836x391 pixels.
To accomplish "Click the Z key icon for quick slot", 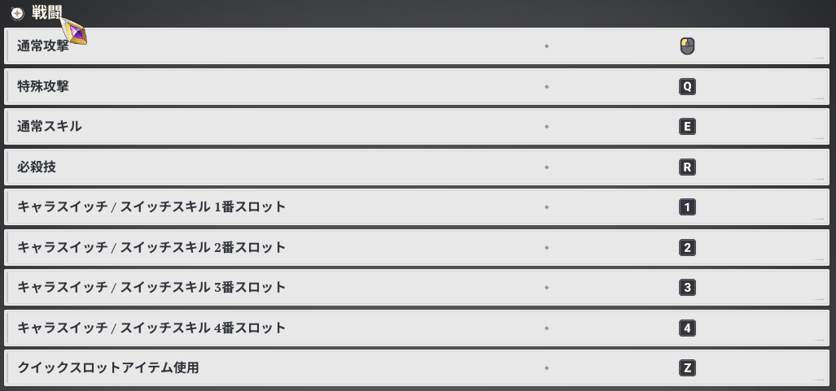I will coord(687,368).
